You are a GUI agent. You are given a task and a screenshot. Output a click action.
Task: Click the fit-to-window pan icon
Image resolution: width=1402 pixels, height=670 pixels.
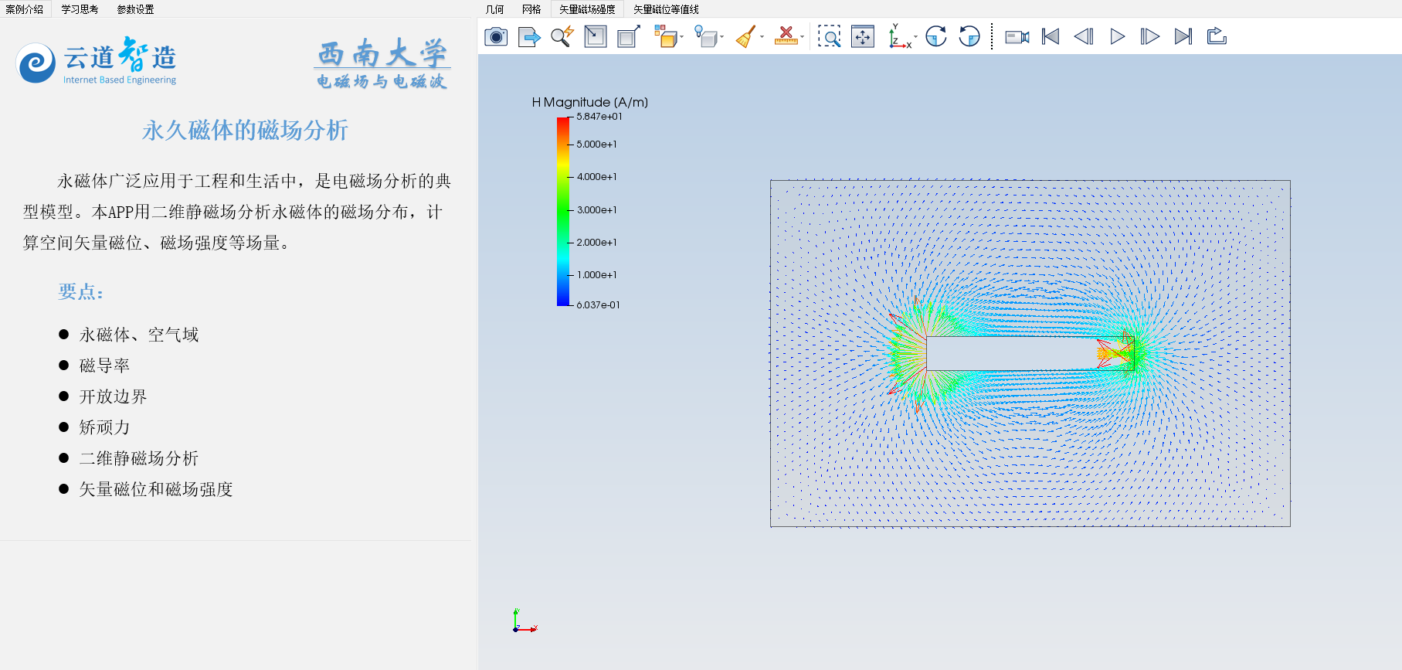point(863,36)
